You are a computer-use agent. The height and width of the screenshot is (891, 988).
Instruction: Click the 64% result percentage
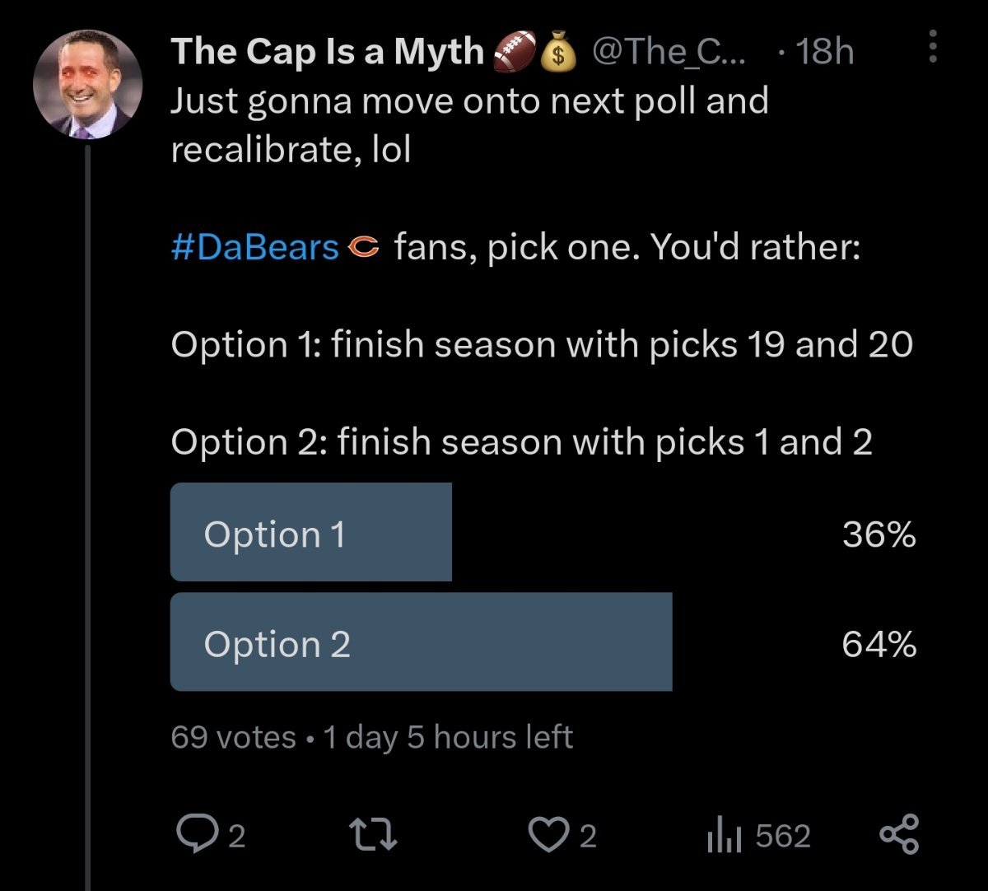[x=878, y=644]
